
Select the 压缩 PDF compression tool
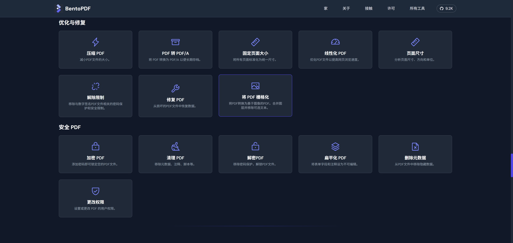(95, 50)
